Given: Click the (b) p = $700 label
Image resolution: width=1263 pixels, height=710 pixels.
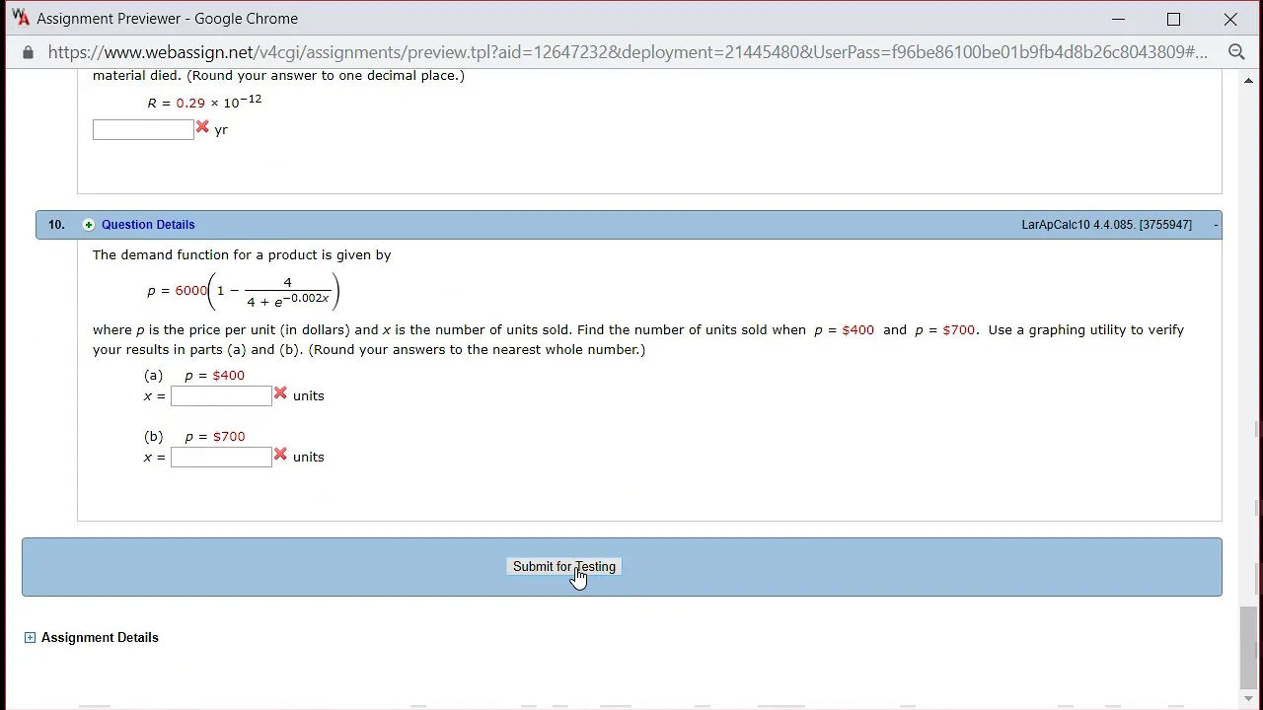Looking at the screenshot, I should 194,437.
